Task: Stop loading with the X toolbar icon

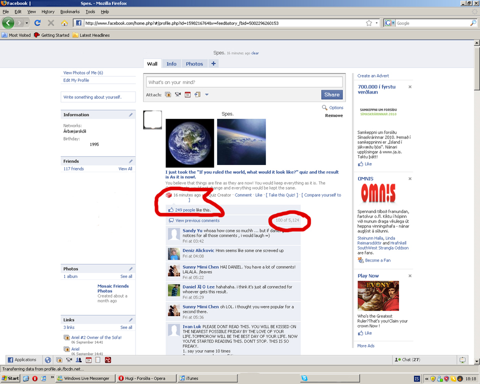Action: point(51,23)
